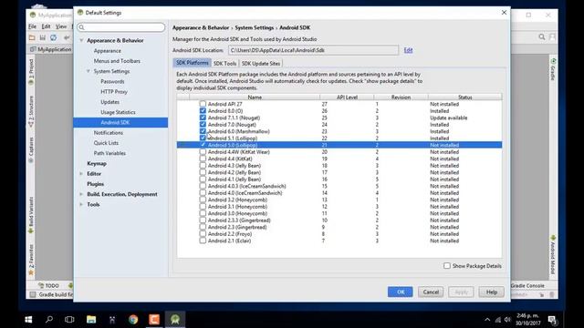
Task: Expand the Editor settings node
Action: (x=81, y=174)
